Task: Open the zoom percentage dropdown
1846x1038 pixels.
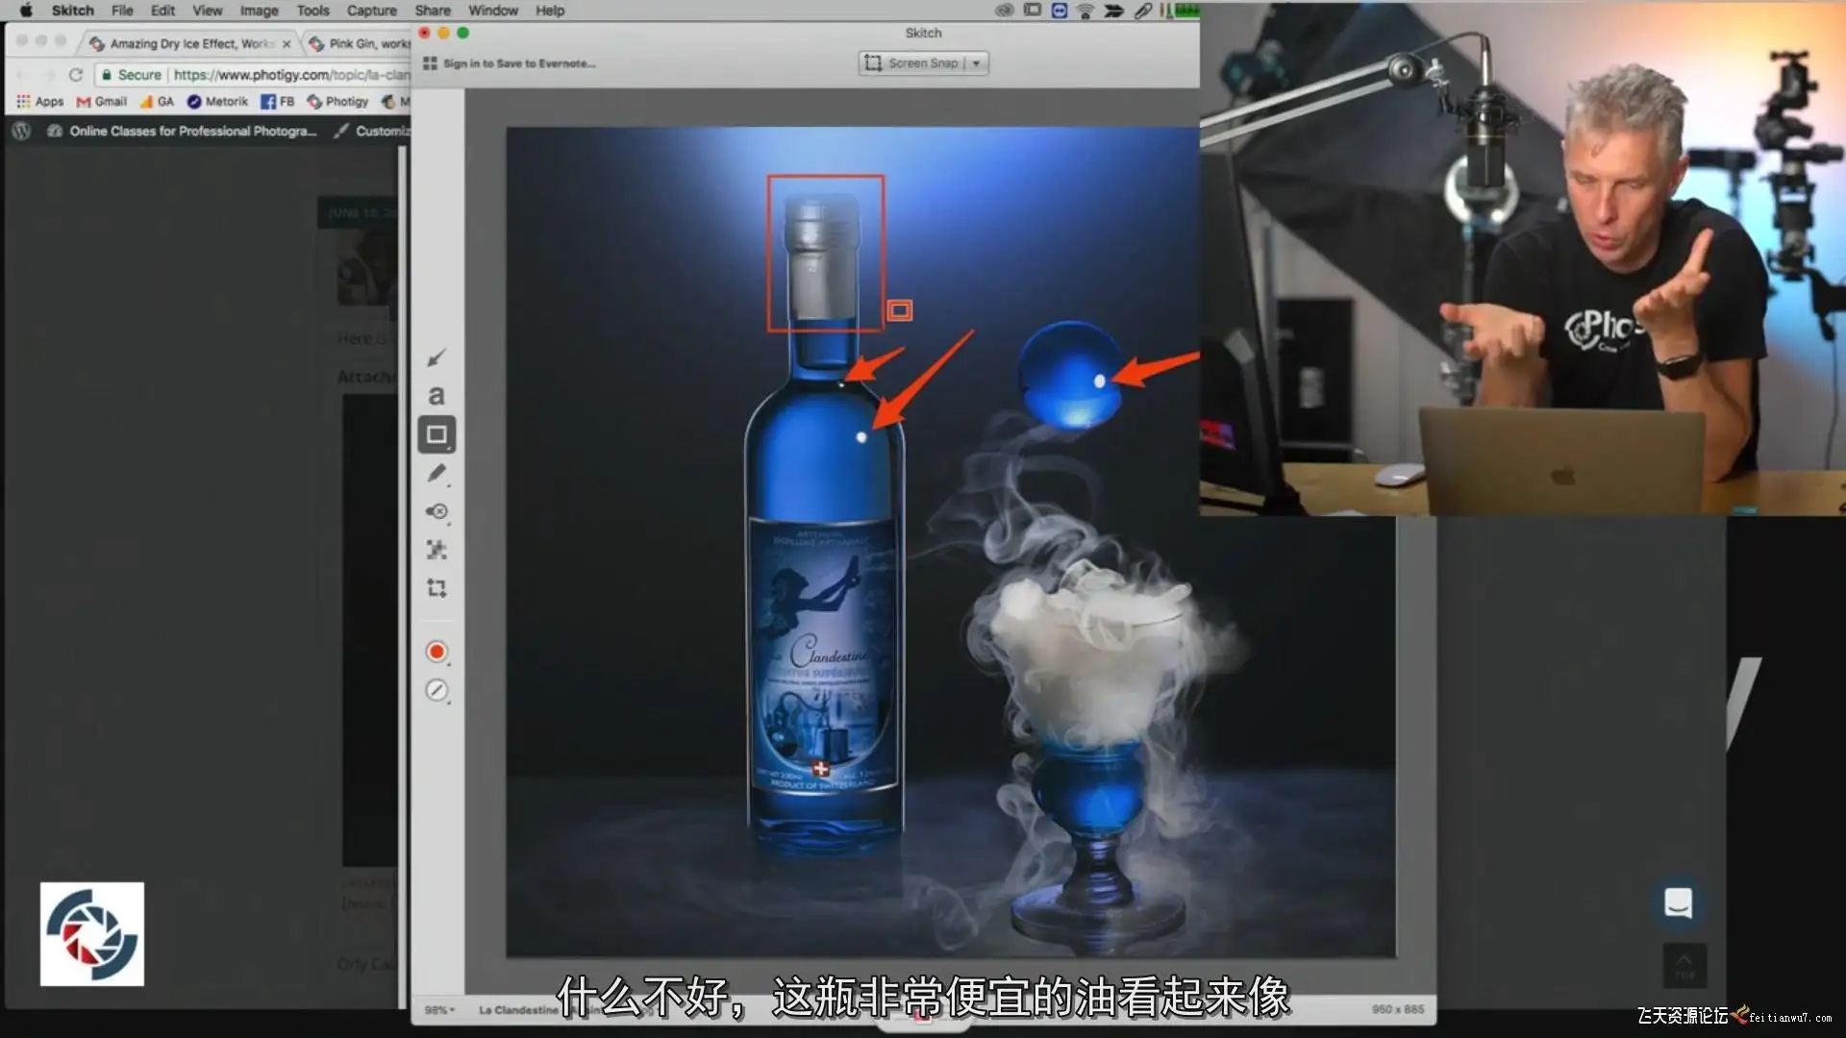Action: [x=439, y=1010]
